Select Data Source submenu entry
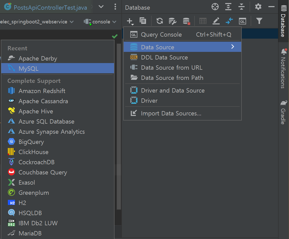Image resolution: width=289 pixels, height=239 pixels. (x=182, y=47)
